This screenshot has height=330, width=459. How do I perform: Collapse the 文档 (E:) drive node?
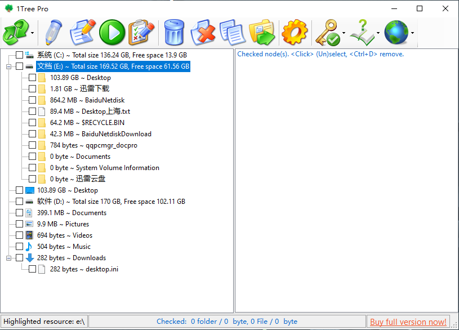click(9, 66)
